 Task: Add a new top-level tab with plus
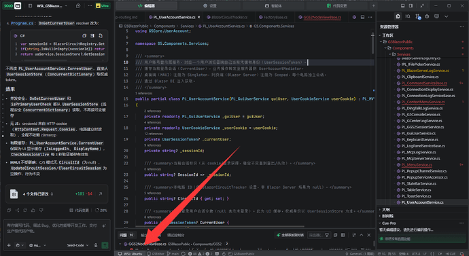pos(374,5)
